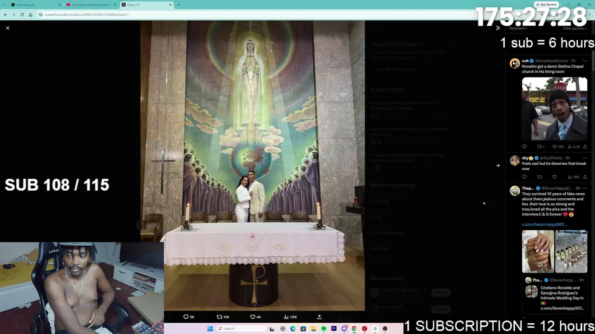Open cuh's profile avatar
This screenshot has width=595, height=334.
pos(515,64)
